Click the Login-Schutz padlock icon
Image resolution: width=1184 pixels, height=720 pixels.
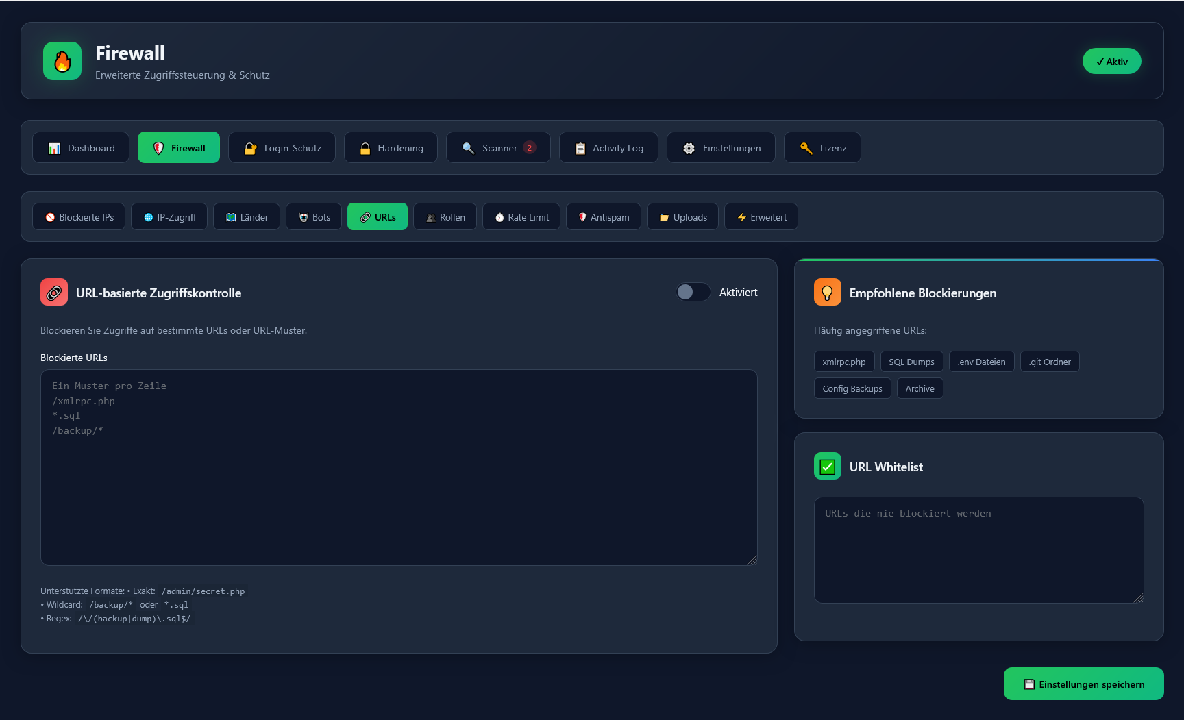(x=250, y=147)
